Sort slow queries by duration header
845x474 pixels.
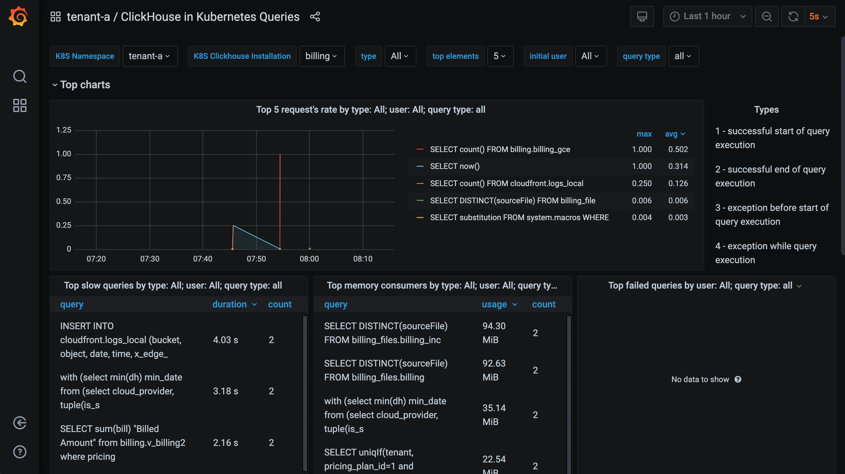pyautogui.click(x=234, y=304)
